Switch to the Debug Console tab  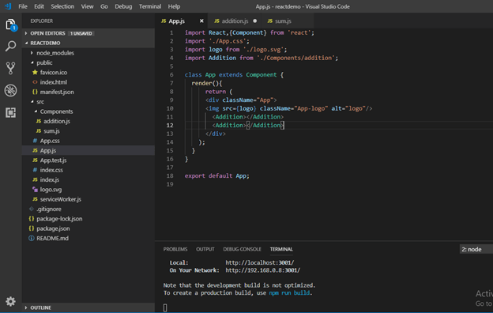[242, 249]
